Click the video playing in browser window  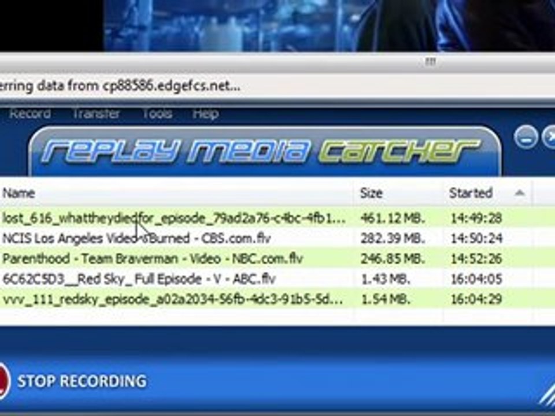tap(329, 25)
